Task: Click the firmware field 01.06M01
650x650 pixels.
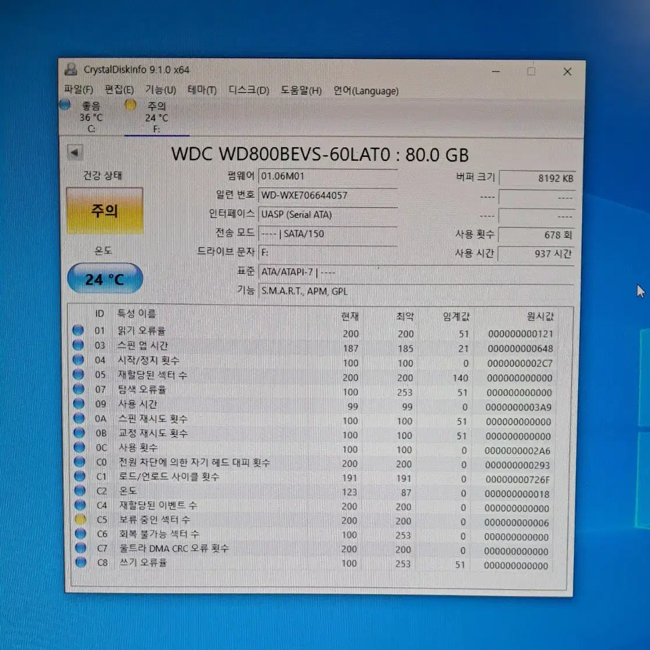Action: [x=327, y=176]
